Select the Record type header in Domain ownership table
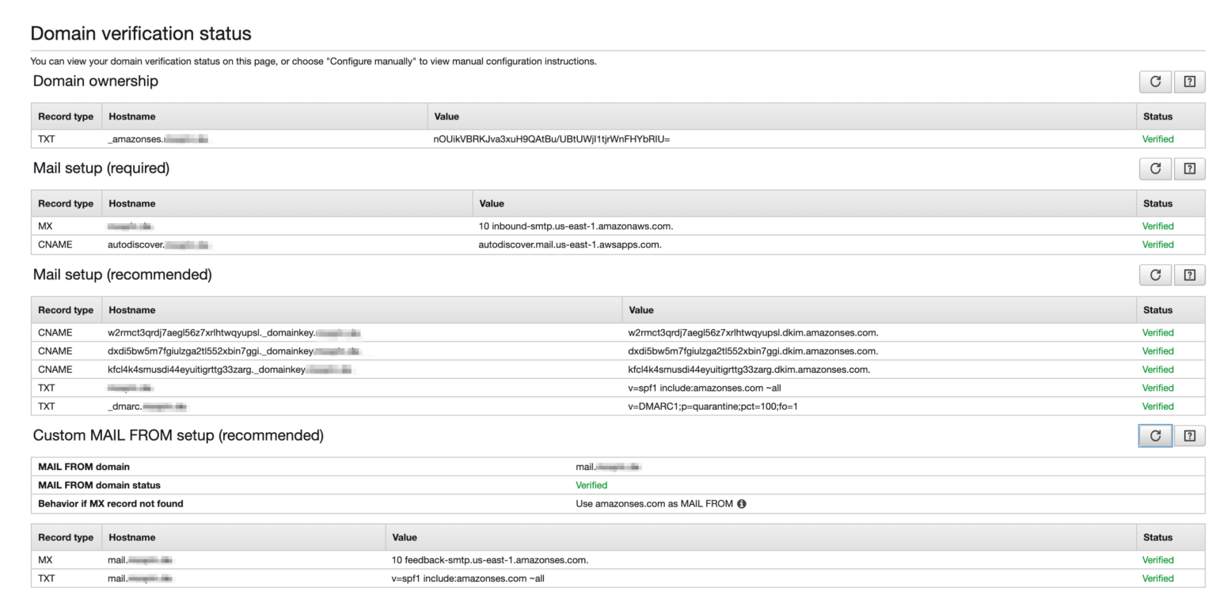Viewport: 1216px width, 595px height. (66, 116)
